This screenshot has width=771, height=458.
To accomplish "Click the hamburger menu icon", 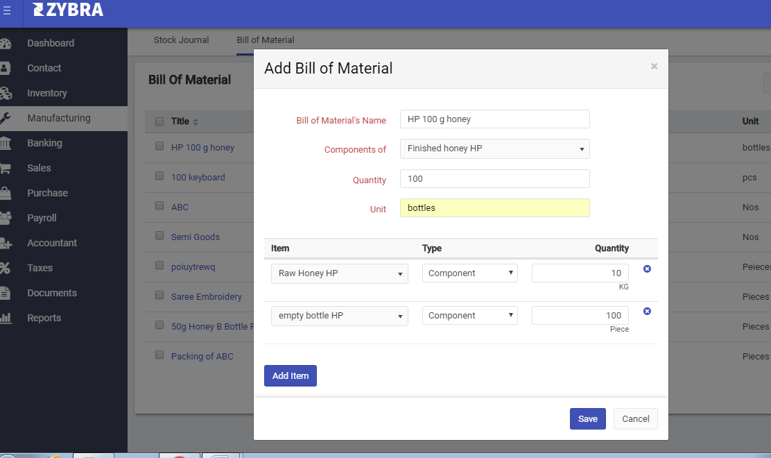I will point(7,10).
